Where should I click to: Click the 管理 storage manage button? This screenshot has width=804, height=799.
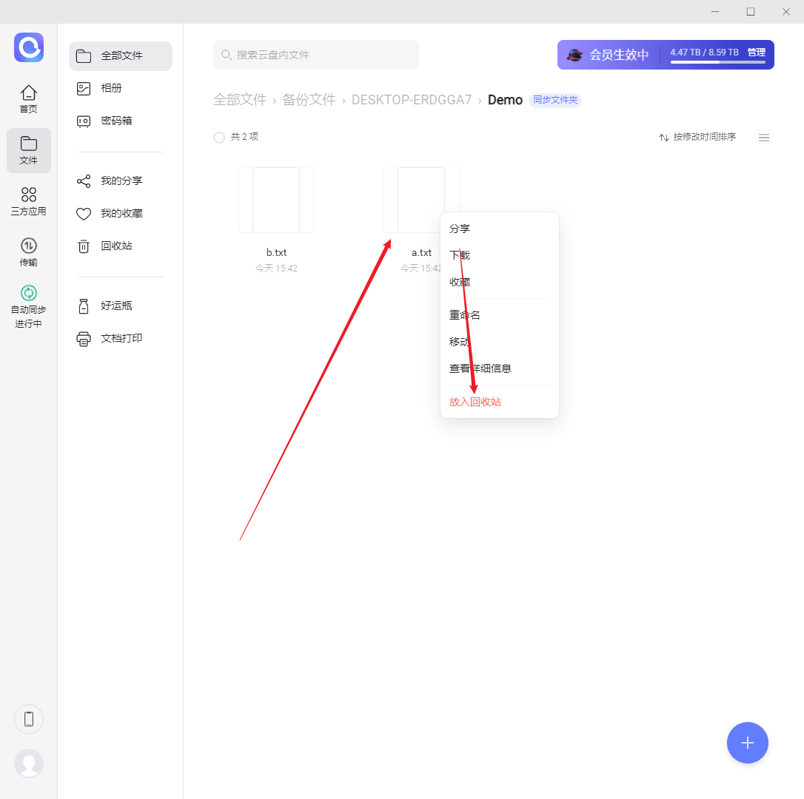click(756, 53)
